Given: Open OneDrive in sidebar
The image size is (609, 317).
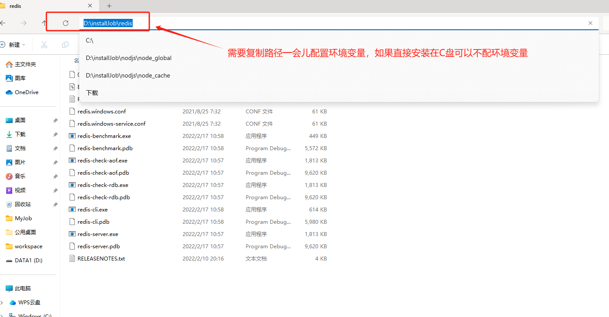Looking at the screenshot, I should tap(22, 92).
